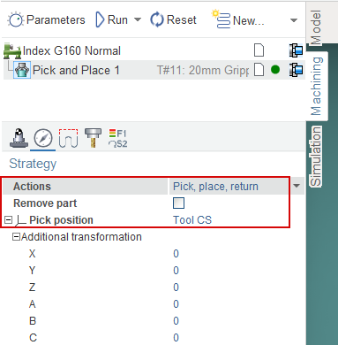
Task: Click the Z axis label
Action: (x=33, y=287)
